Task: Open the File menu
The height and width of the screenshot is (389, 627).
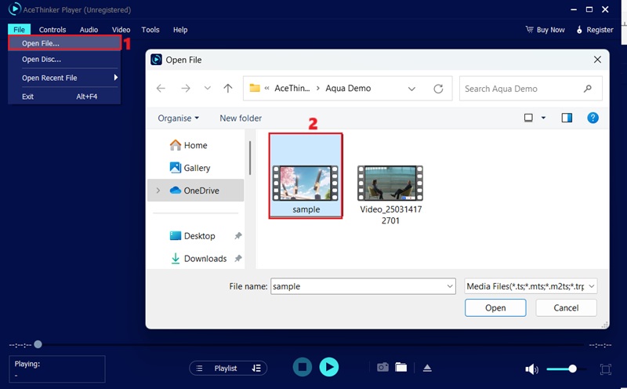Action: pos(19,30)
